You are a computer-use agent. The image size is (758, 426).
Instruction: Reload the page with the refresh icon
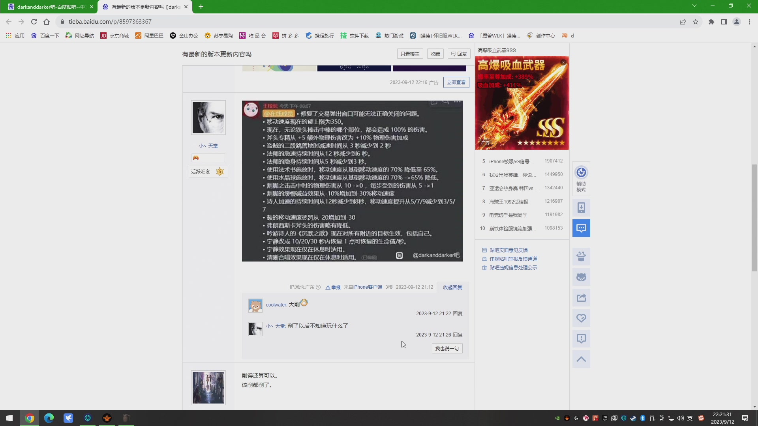pyautogui.click(x=34, y=22)
